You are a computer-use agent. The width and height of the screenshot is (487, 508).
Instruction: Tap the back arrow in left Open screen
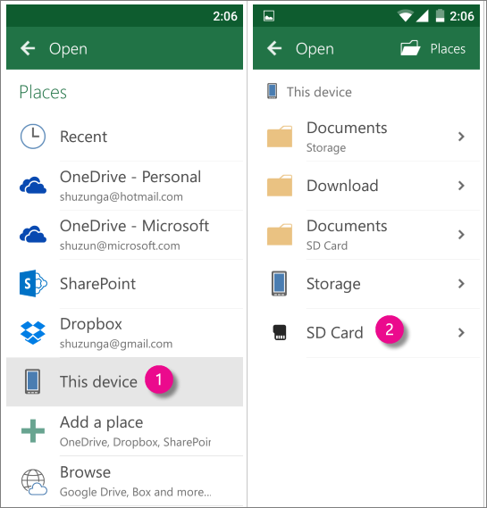tap(28, 48)
